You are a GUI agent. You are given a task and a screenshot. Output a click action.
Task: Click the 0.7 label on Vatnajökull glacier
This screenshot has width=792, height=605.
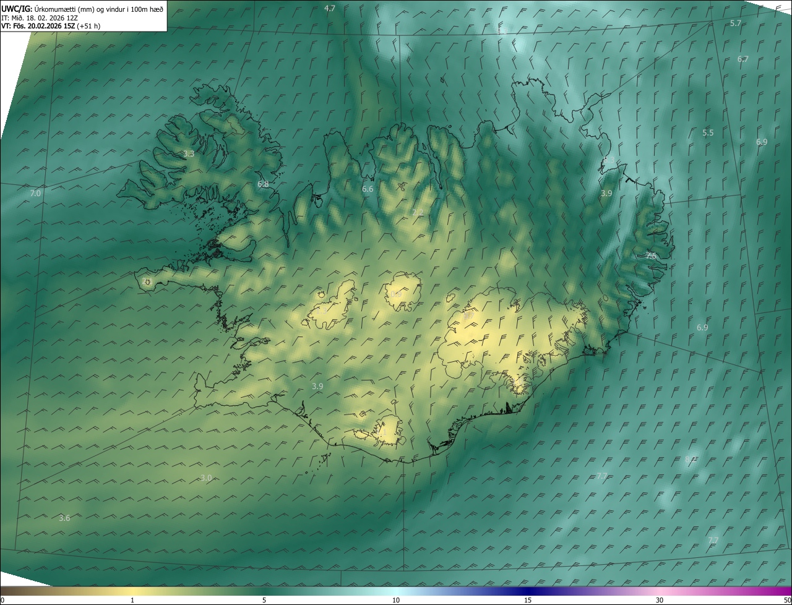(468, 315)
